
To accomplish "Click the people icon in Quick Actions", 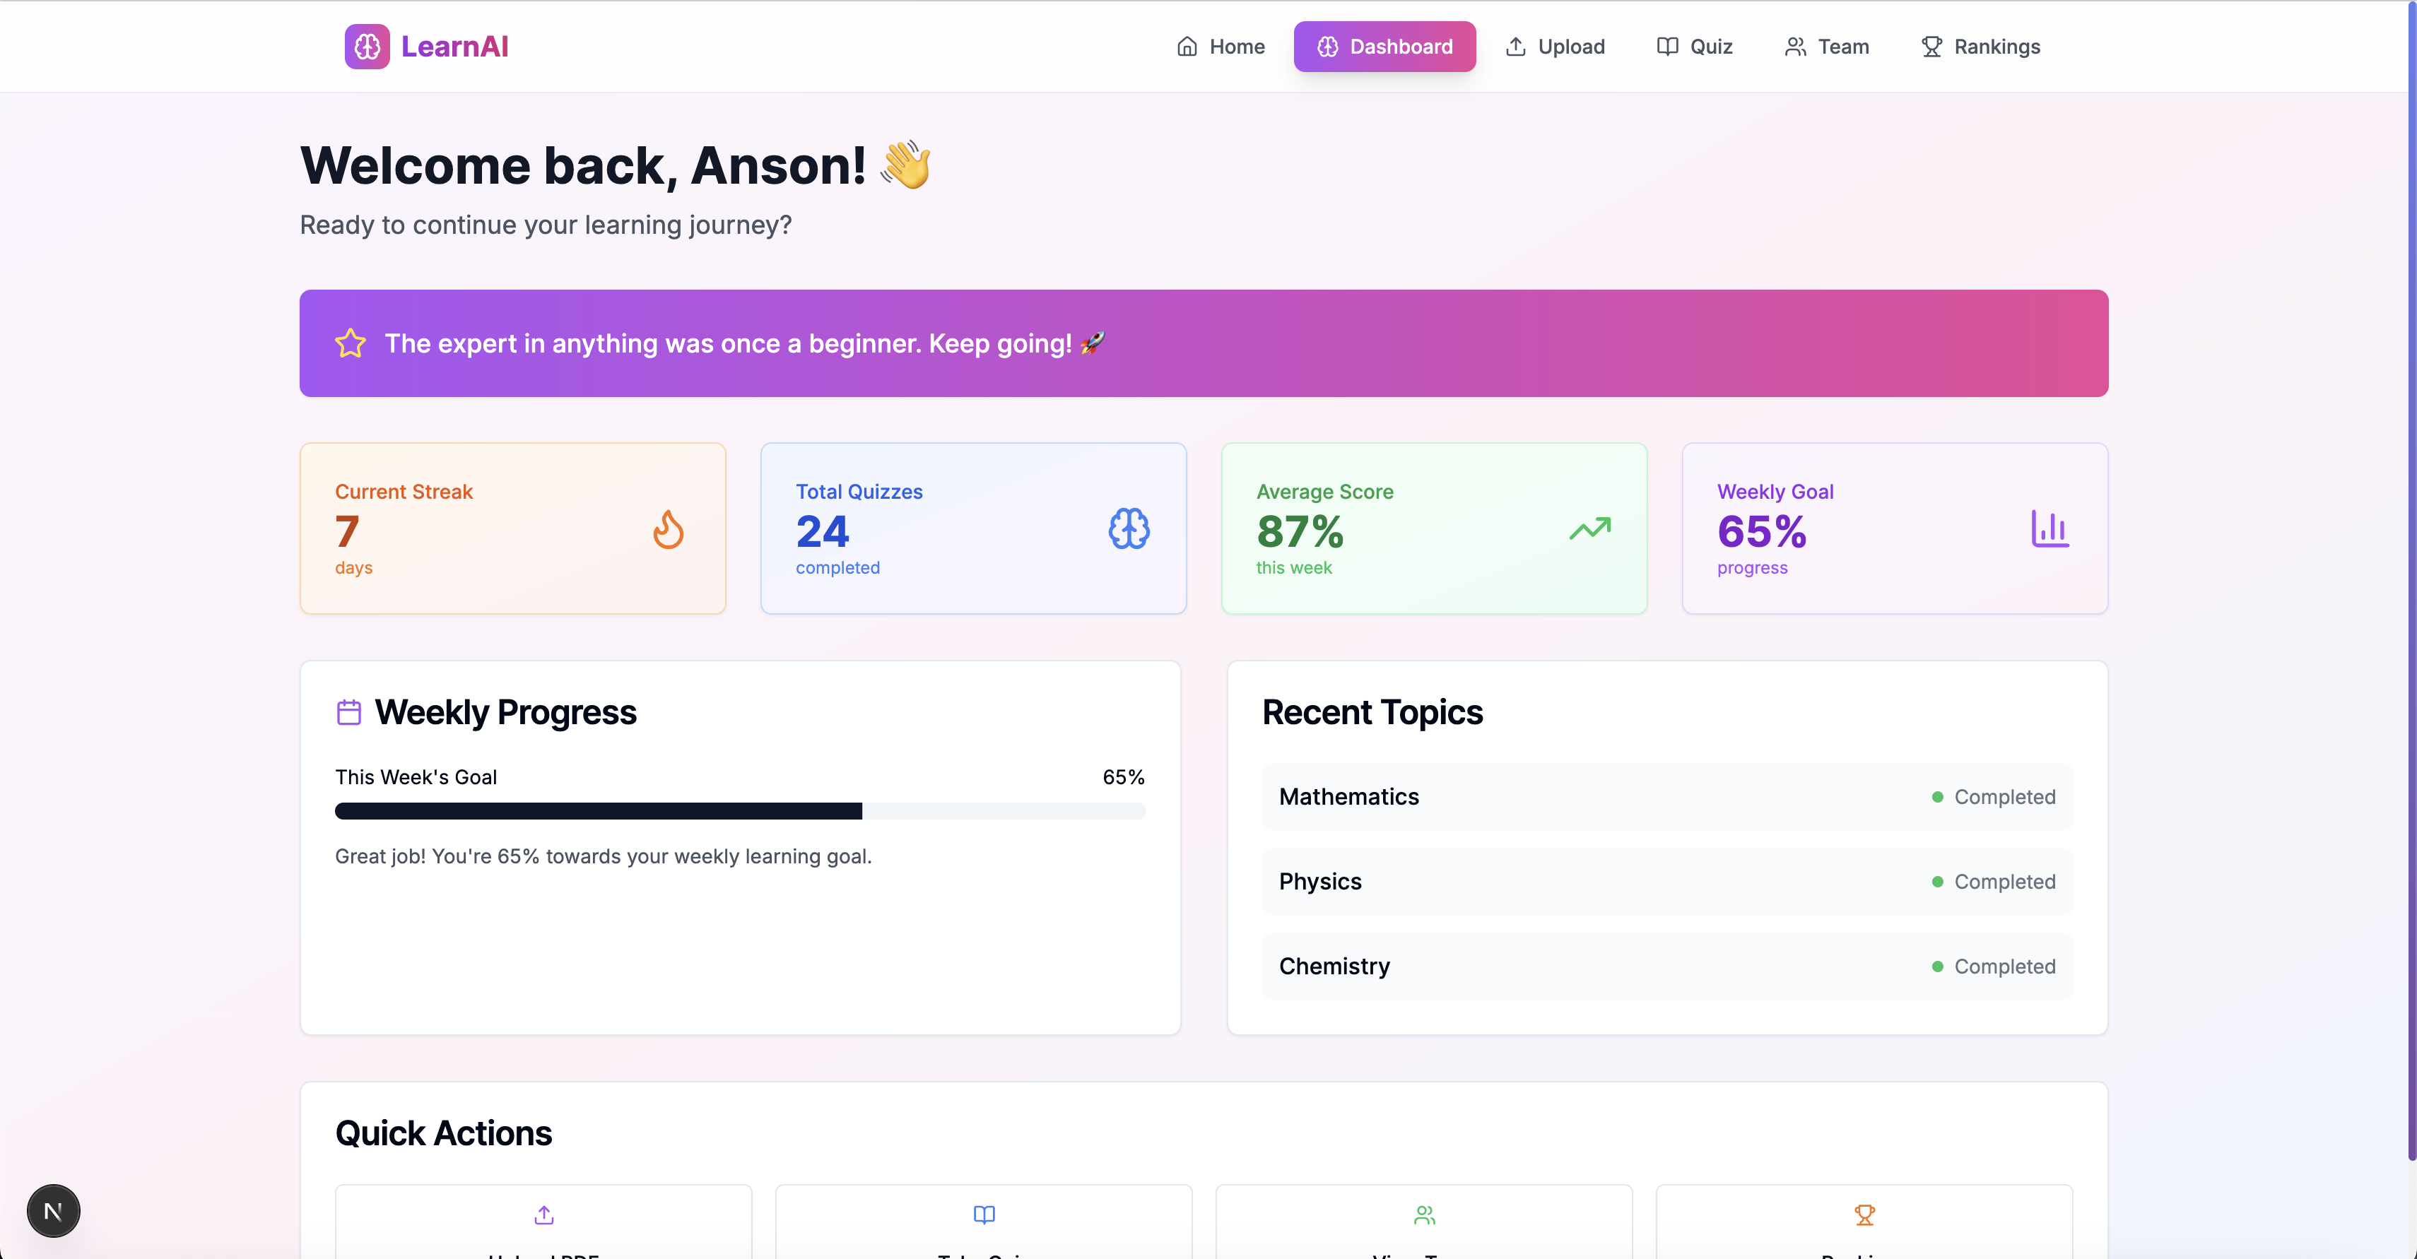I will click(x=1424, y=1215).
